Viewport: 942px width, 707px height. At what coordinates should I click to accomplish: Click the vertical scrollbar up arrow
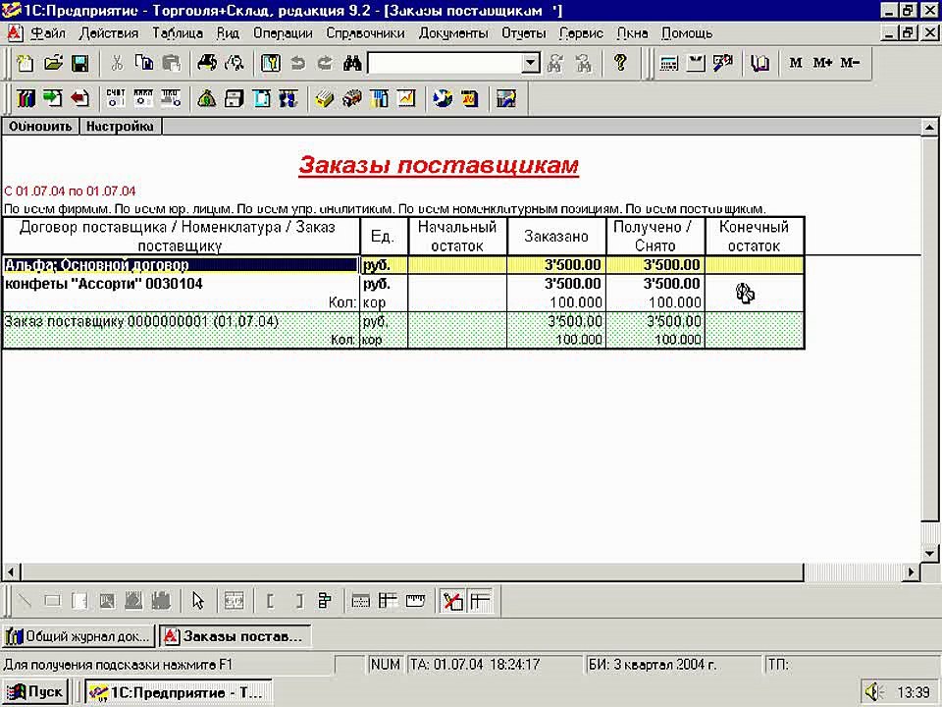tap(929, 127)
